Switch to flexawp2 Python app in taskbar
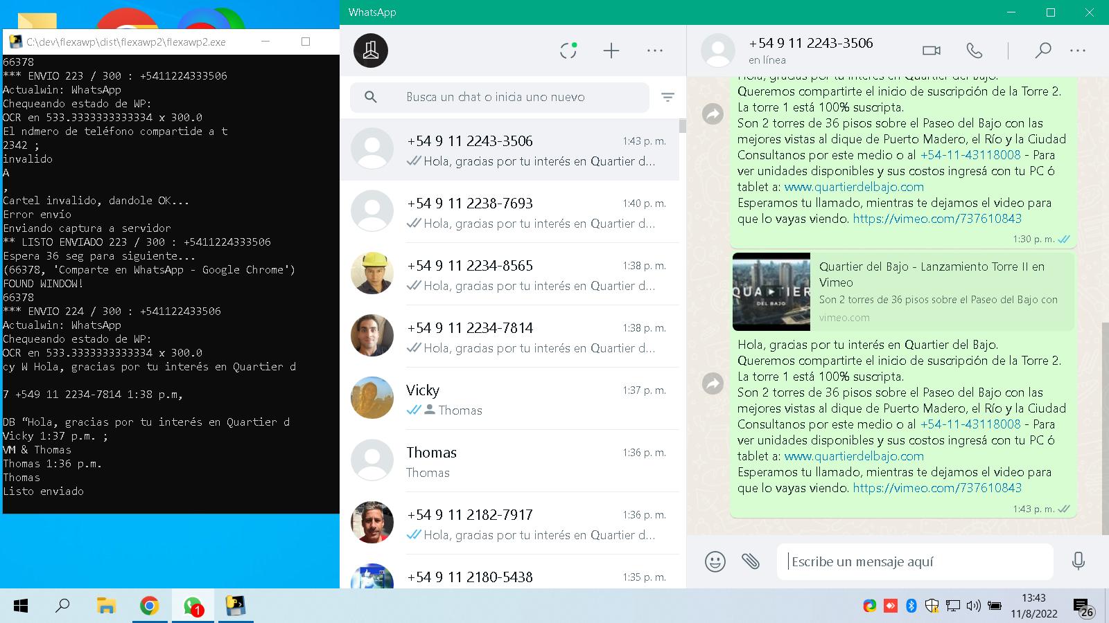Viewport: 1109px width, 623px height. tap(236, 606)
